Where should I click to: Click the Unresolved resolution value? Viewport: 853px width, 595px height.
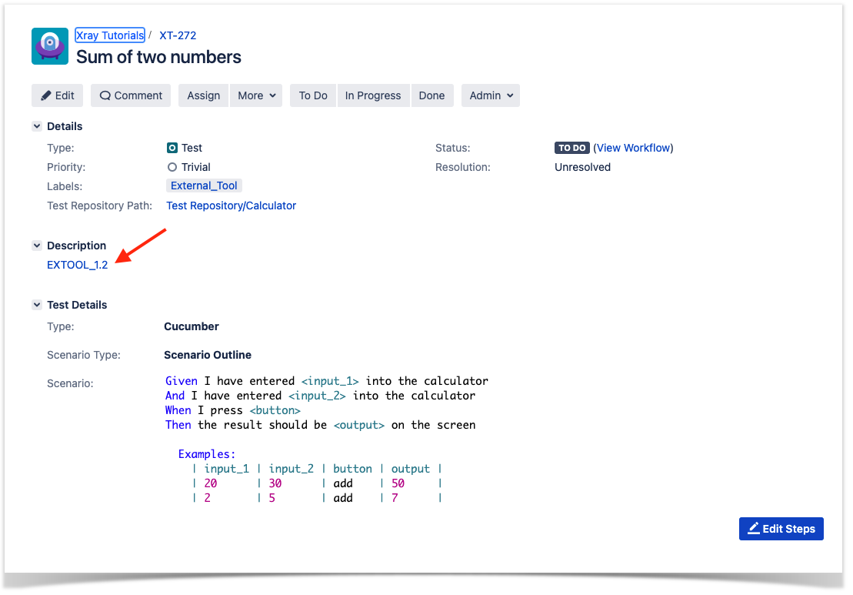(x=582, y=167)
